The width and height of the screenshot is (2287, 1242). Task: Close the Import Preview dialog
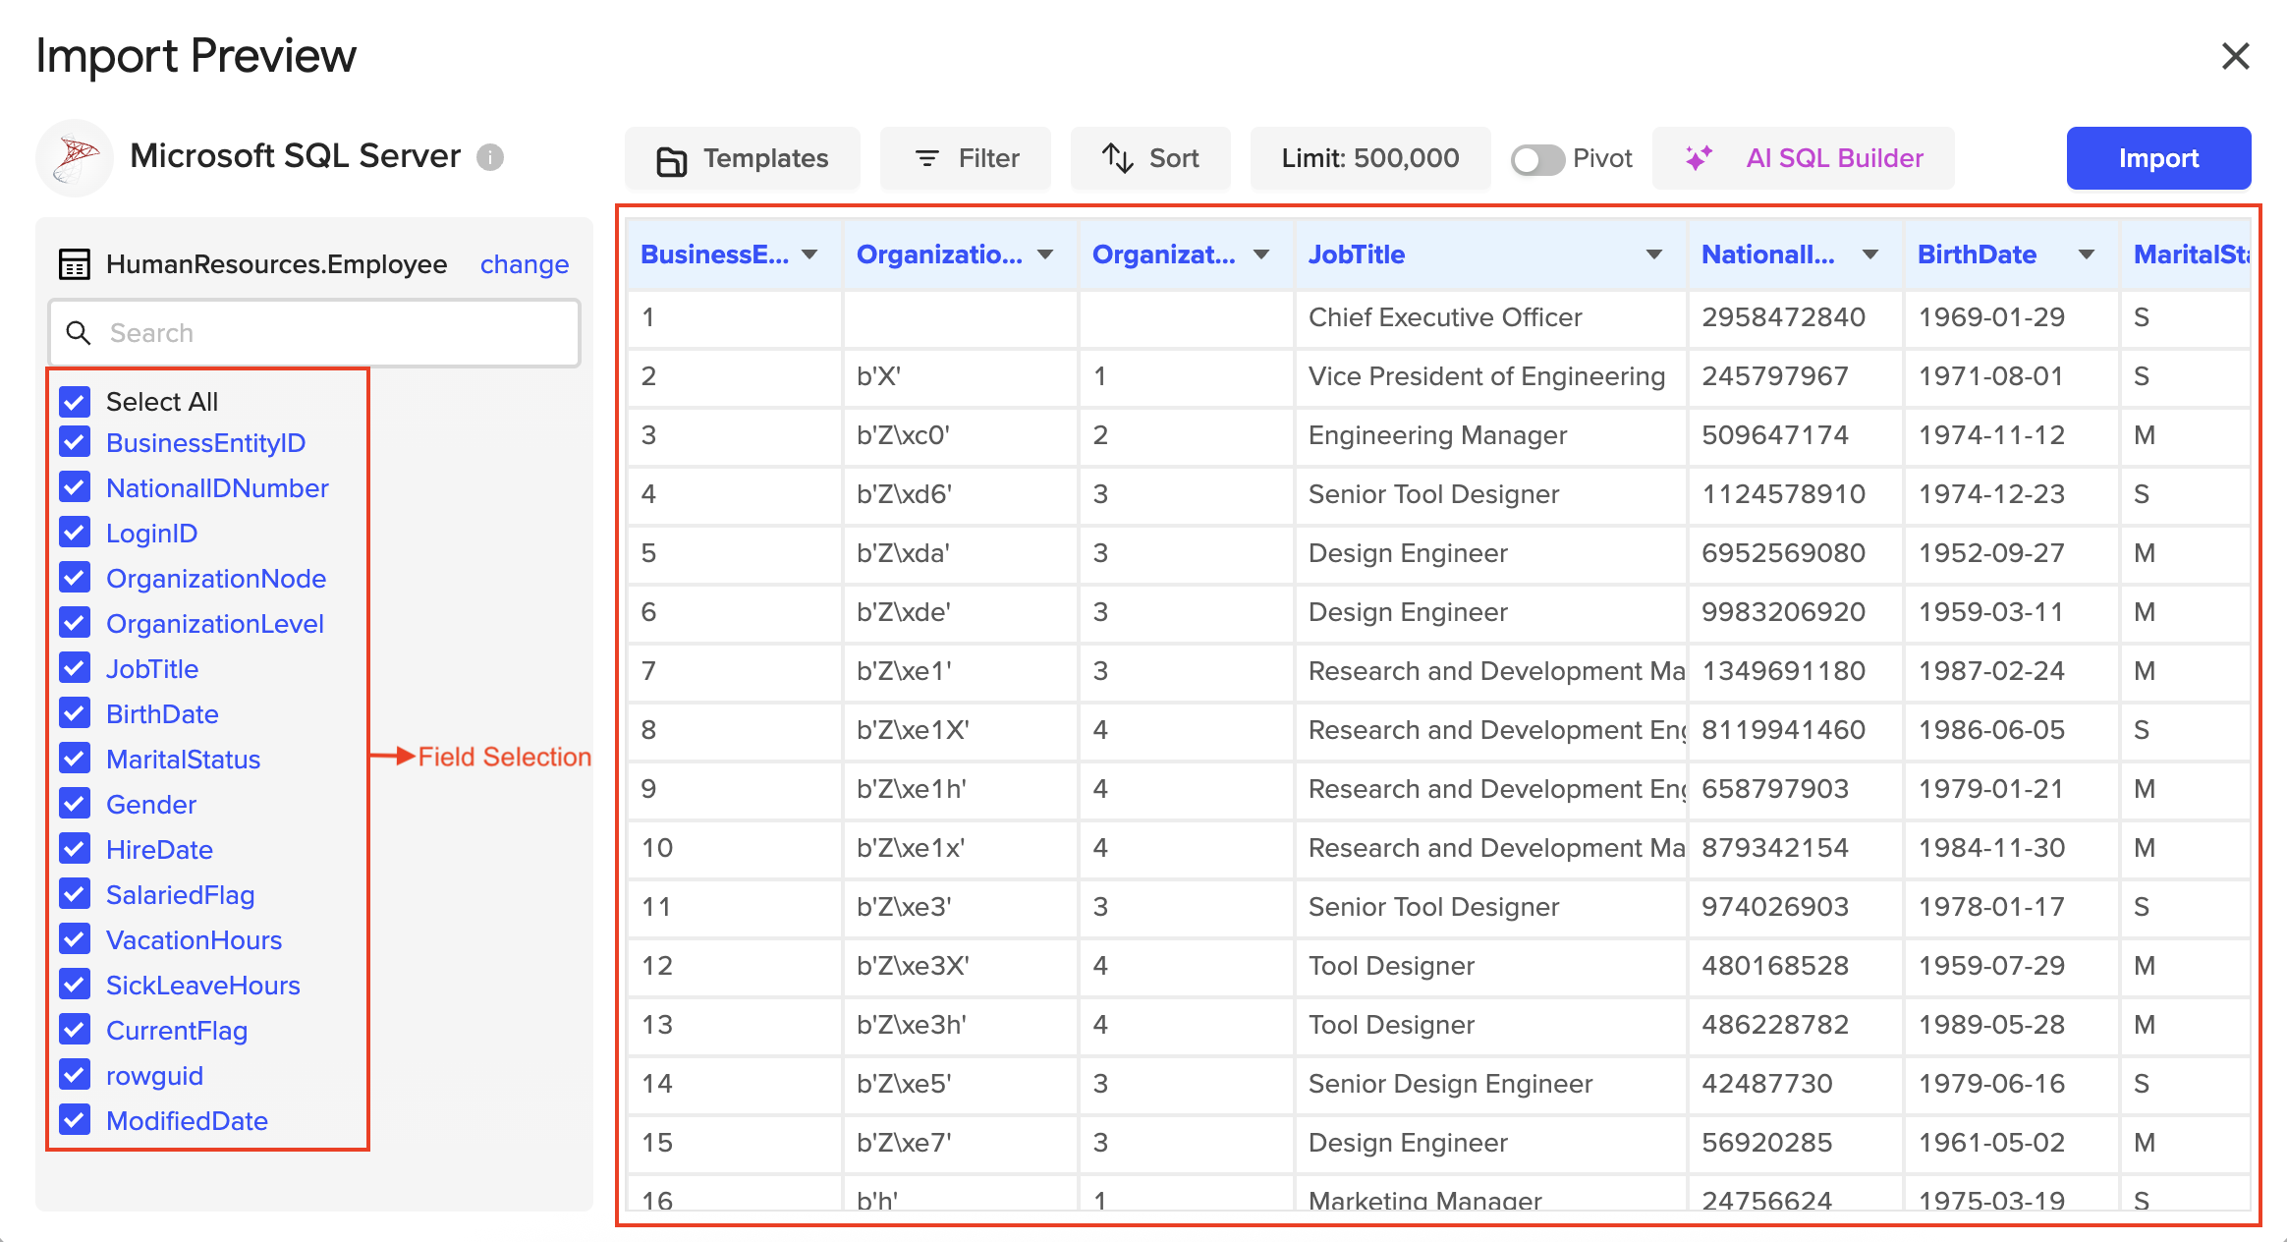click(x=2236, y=56)
